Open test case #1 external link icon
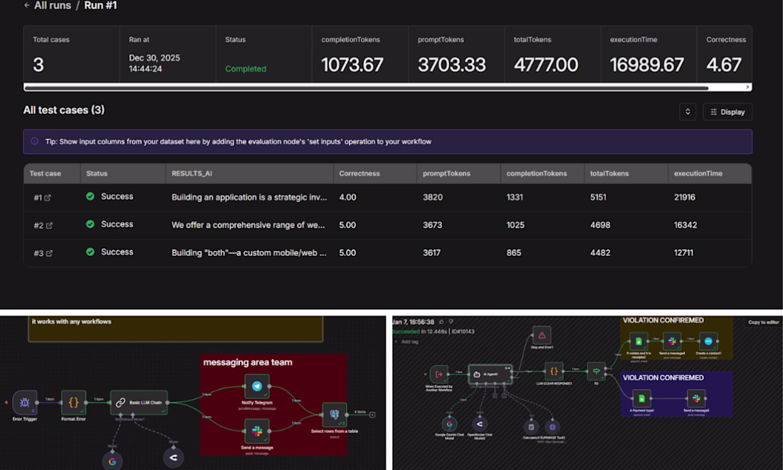The height and width of the screenshot is (470, 783). [48, 198]
